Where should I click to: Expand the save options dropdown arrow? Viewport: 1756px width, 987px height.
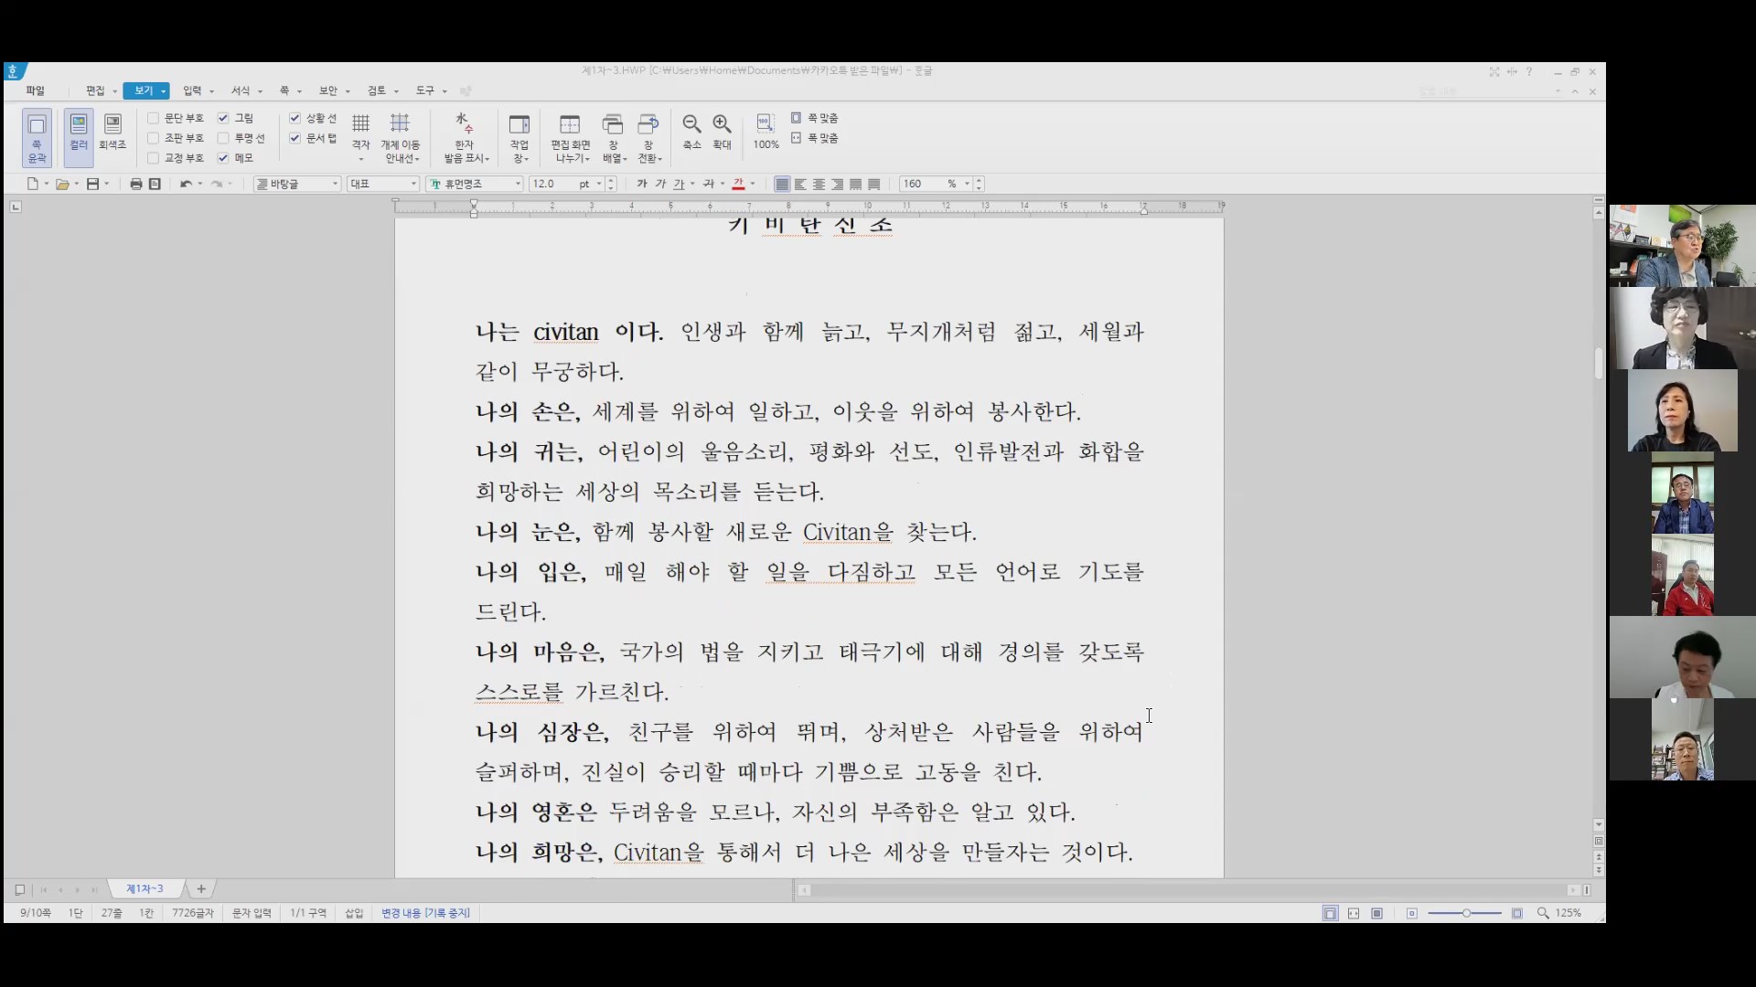coord(107,184)
